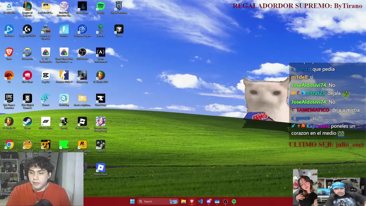Open Epic Games Launcher shortcut
The height and width of the screenshot is (206, 366).
pyautogui.click(x=9, y=101)
